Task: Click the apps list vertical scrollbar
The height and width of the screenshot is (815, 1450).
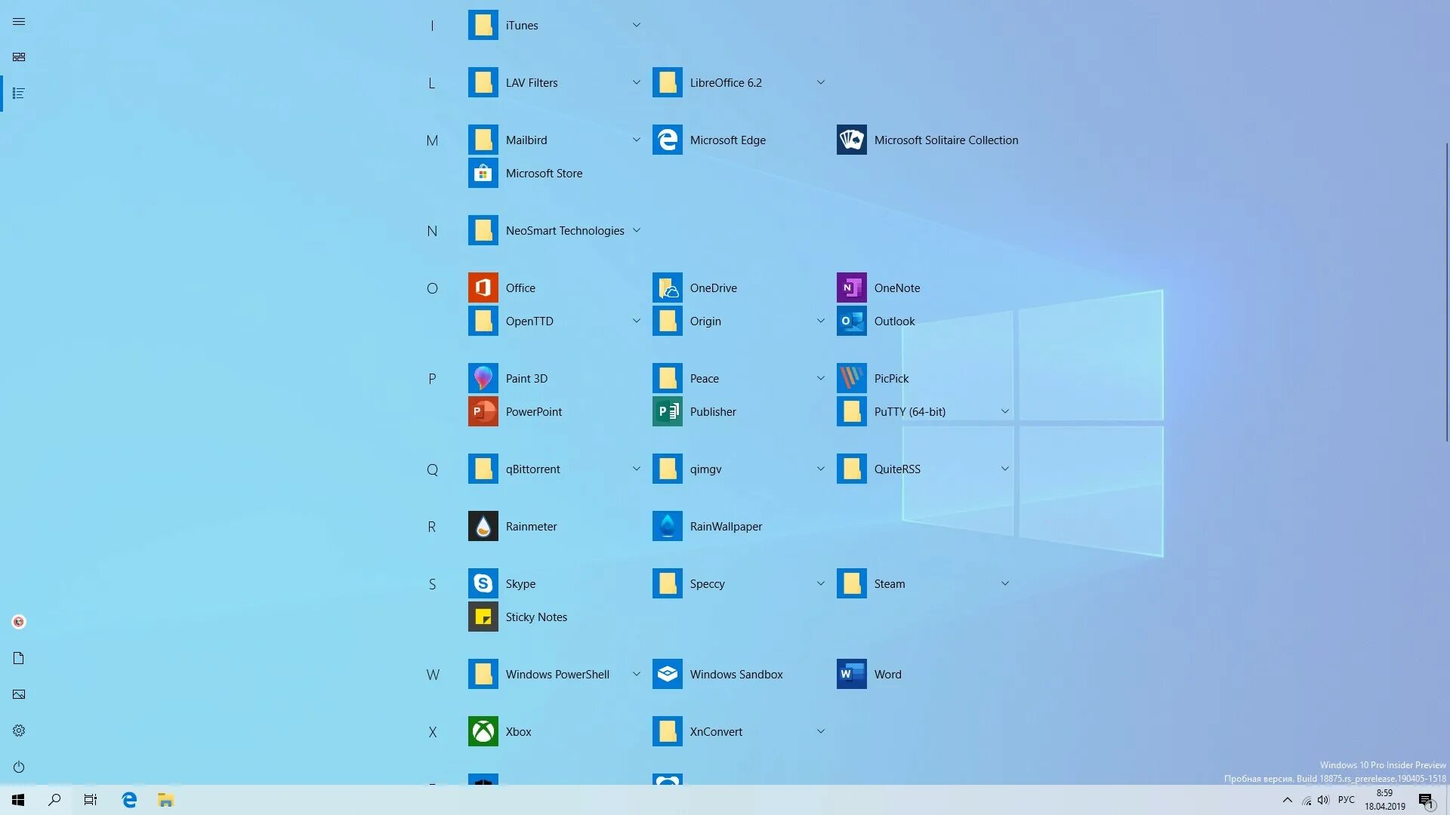Action: [x=1446, y=292]
